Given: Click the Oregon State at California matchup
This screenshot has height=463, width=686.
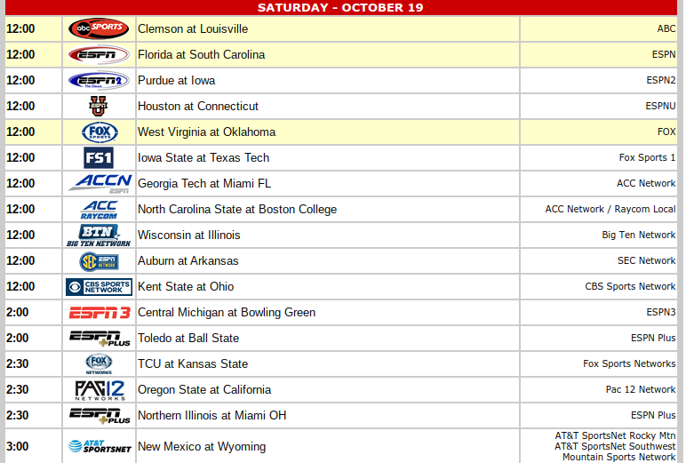Looking at the screenshot, I should 204,390.
